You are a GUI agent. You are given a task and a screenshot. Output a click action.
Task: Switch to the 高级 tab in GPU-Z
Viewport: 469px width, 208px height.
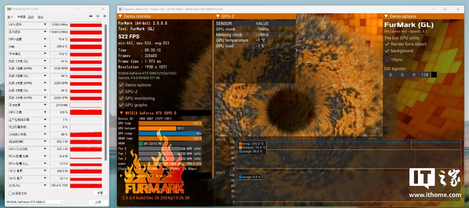(x=31, y=17)
